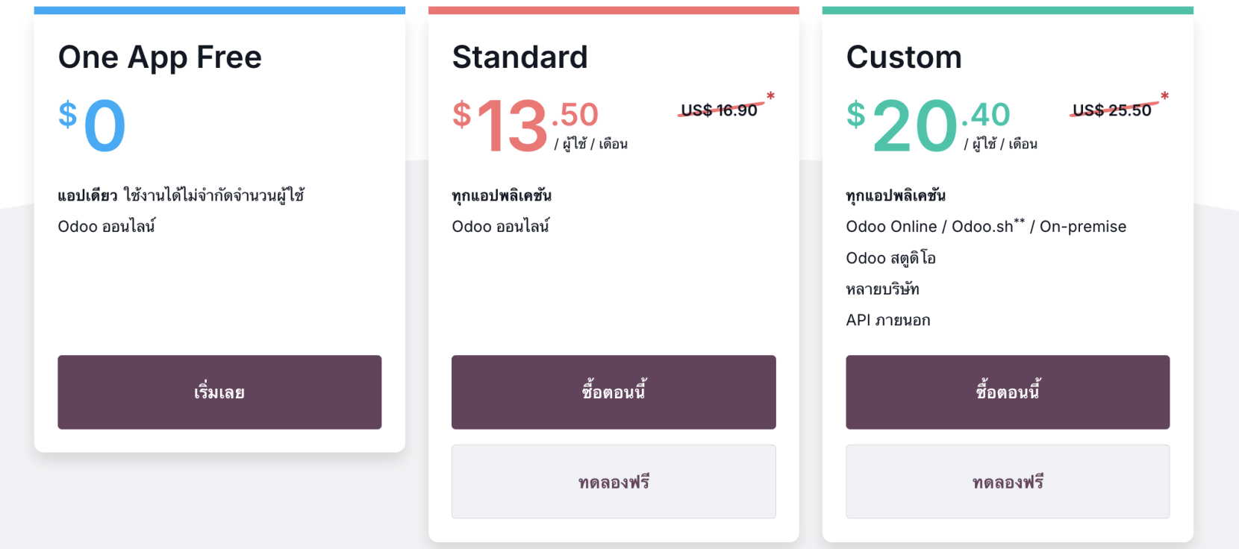1239x549 pixels.
Task: Select the One App Free plan title
Action: point(160,57)
